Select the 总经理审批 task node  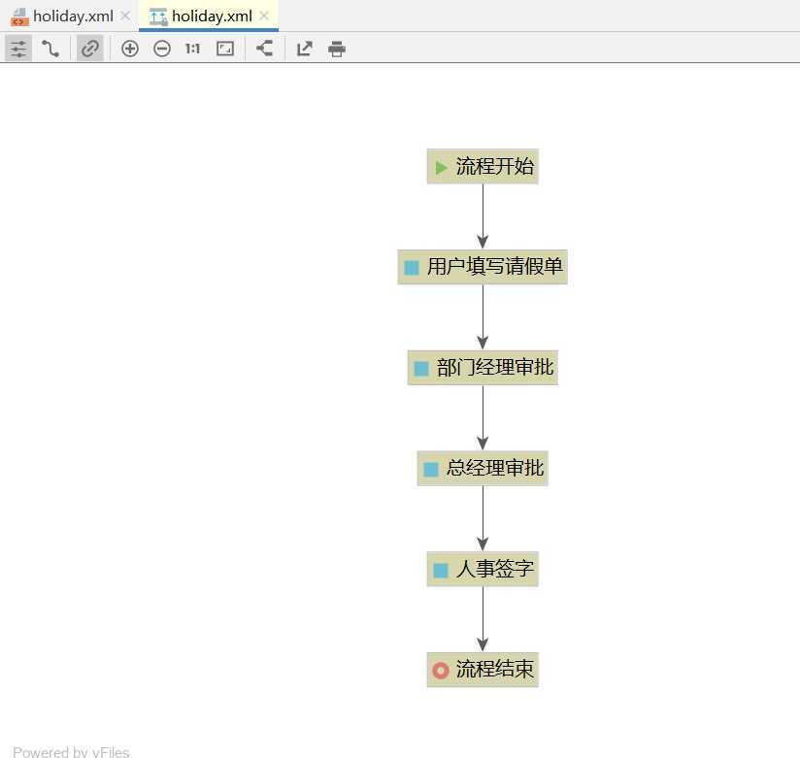[x=483, y=468]
